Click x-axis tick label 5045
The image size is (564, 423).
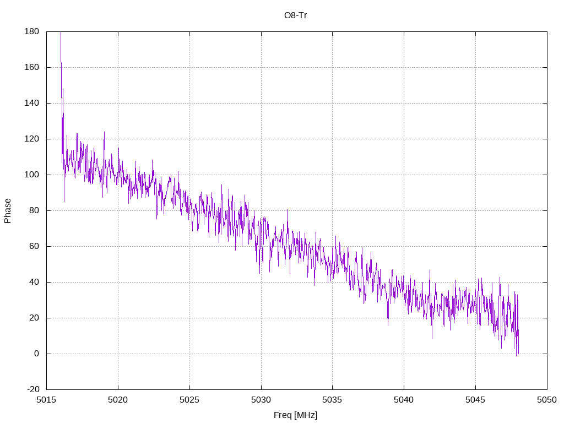pos(475,400)
